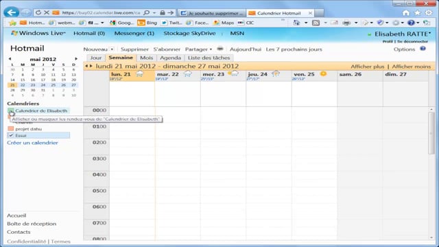Click the browser address bar URL field
The width and height of the screenshot is (439, 247).
tap(101, 12)
